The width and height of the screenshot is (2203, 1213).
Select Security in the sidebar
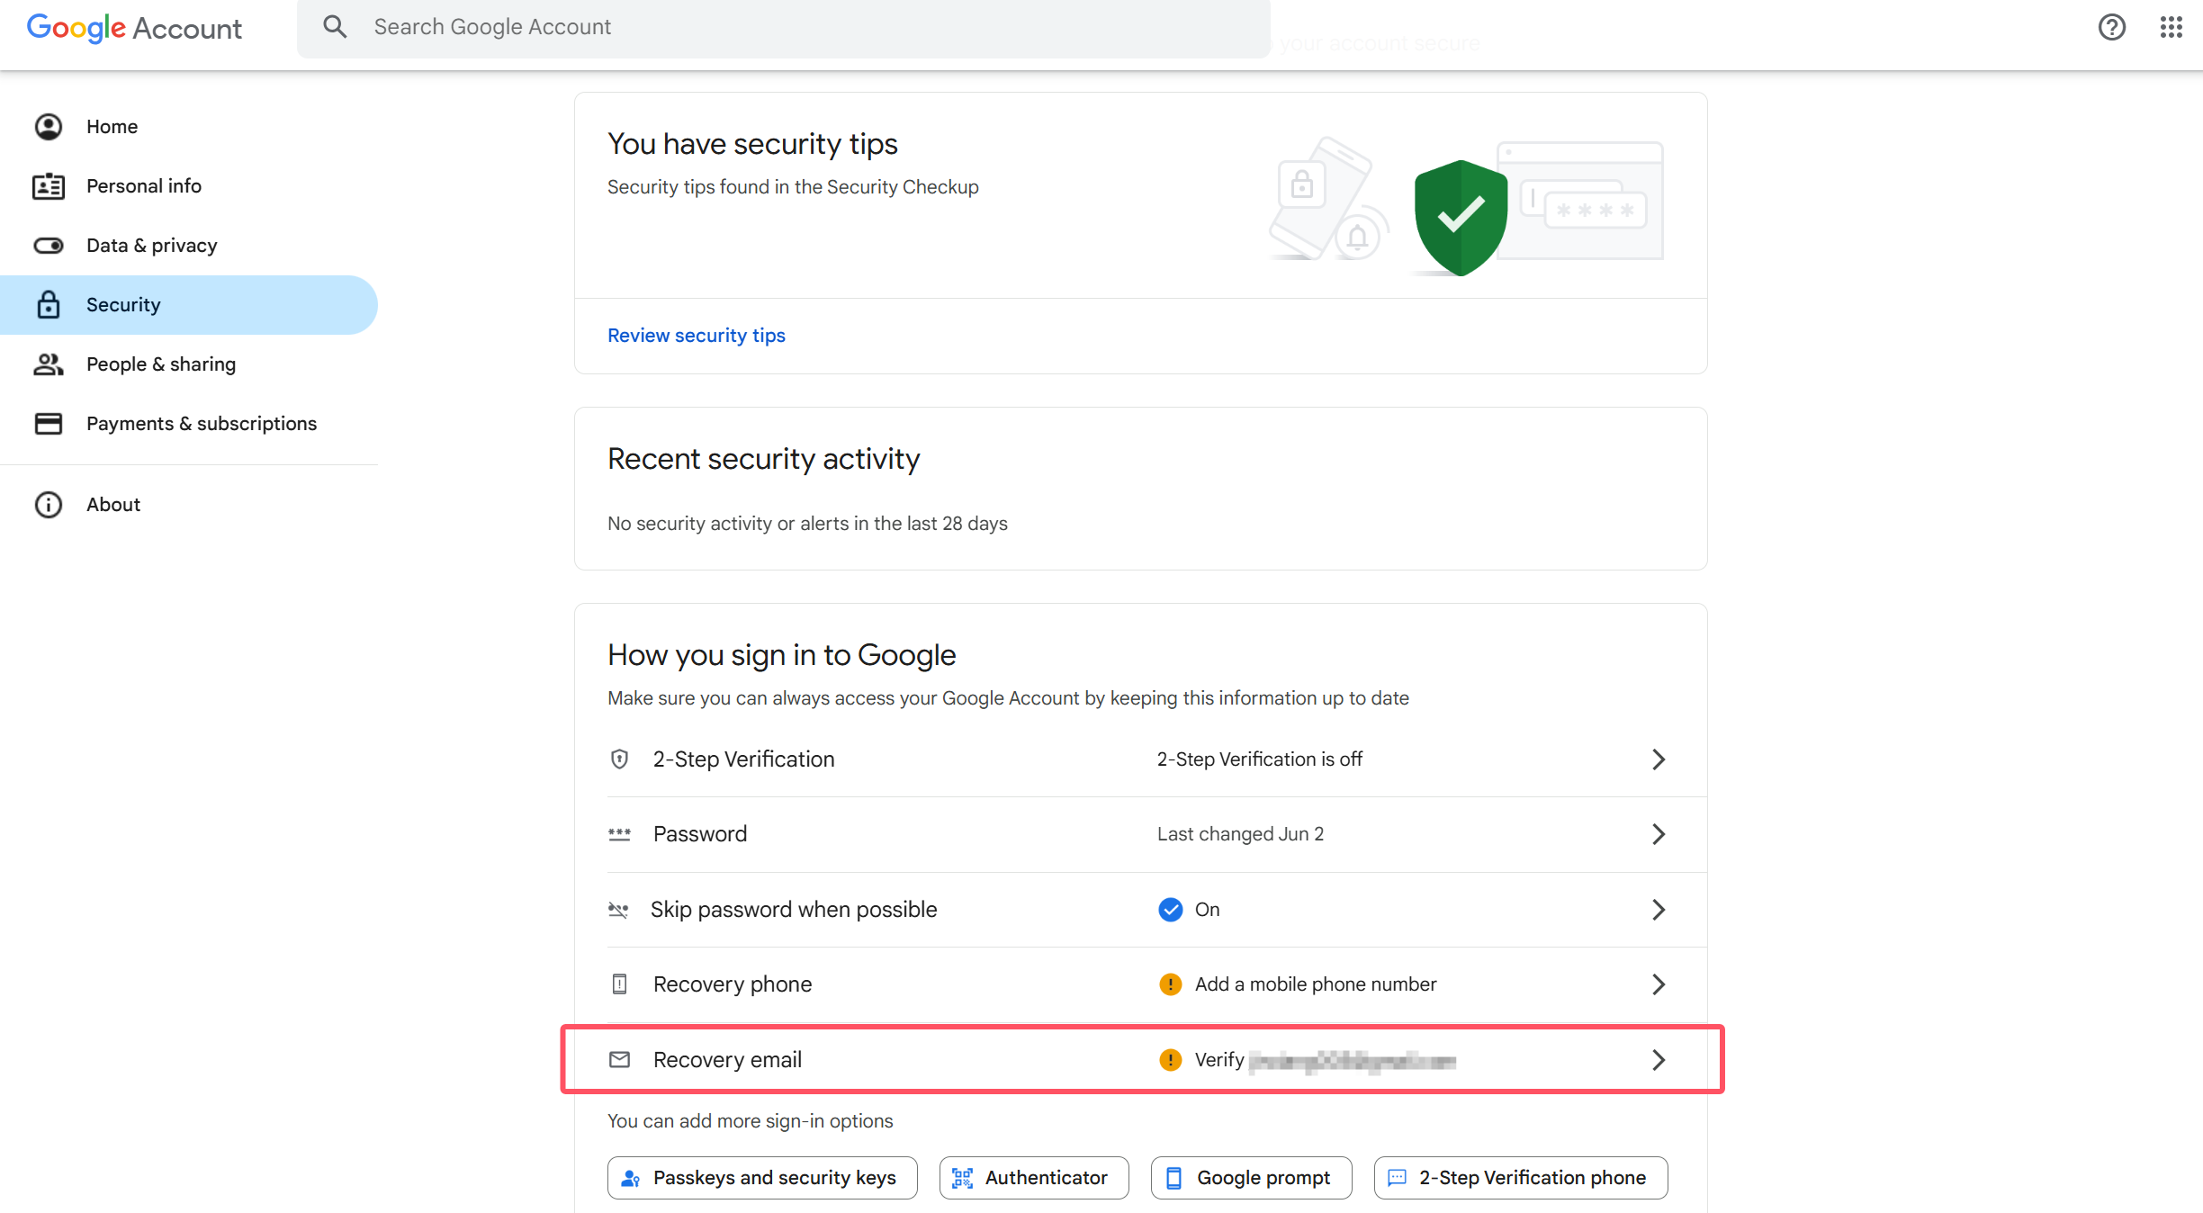click(189, 305)
